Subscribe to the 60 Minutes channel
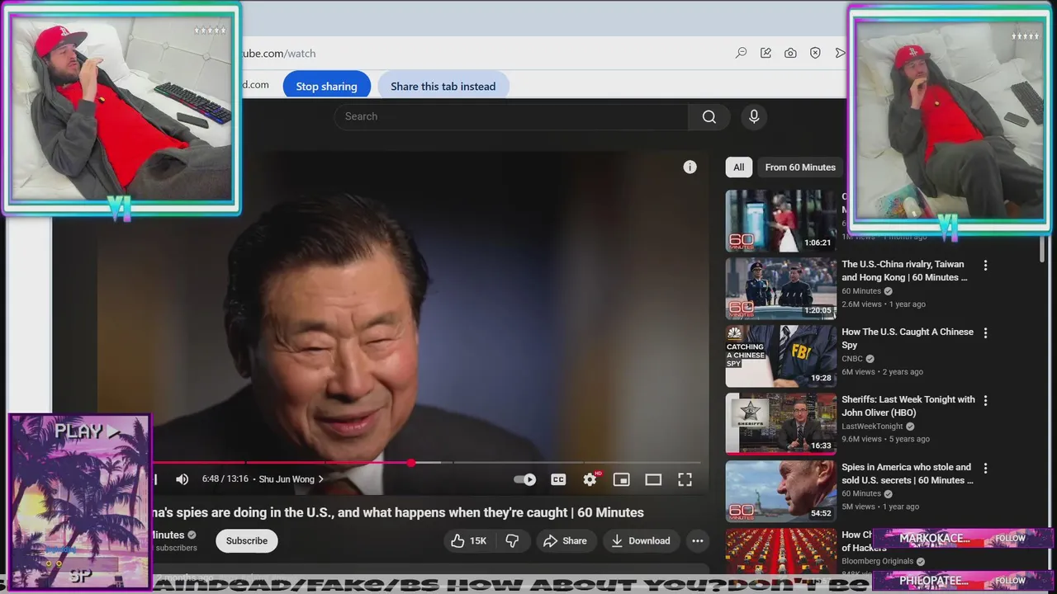 [x=247, y=540]
